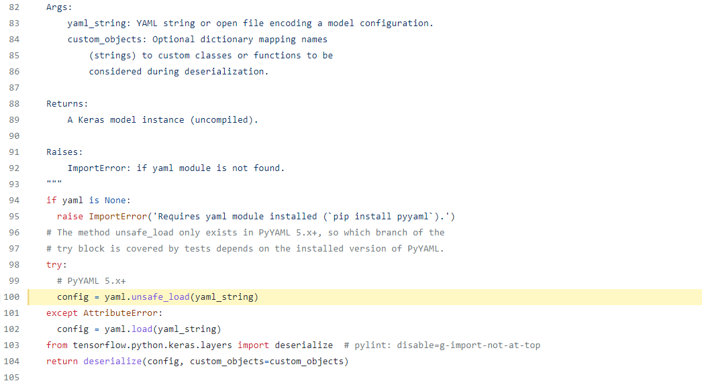Click line number 82

point(14,7)
